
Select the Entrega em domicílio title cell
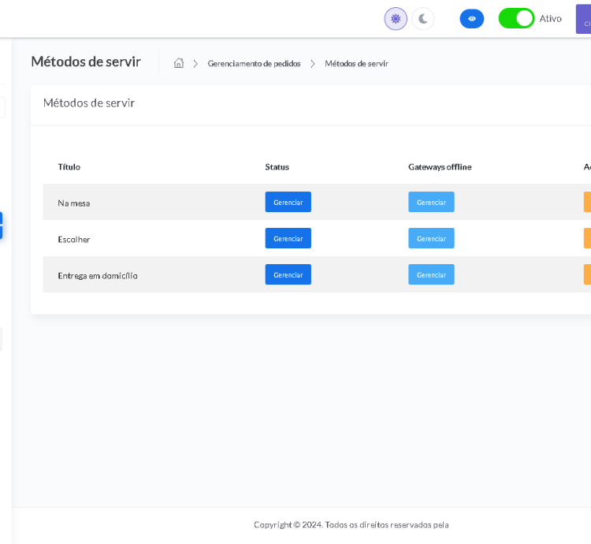coord(98,276)
